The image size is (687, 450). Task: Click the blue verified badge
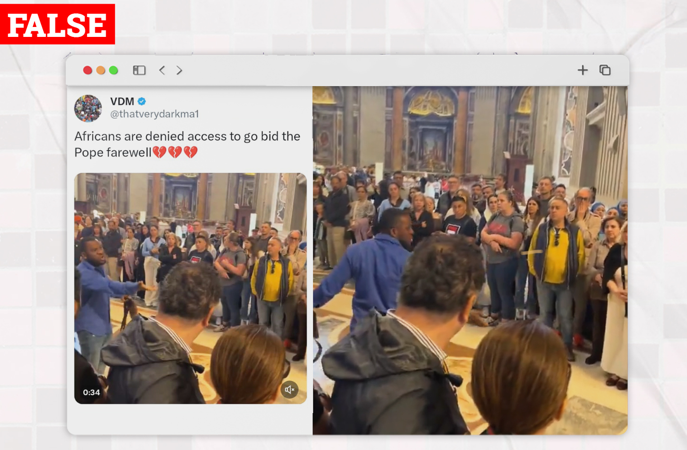click(x=142, y=101)
